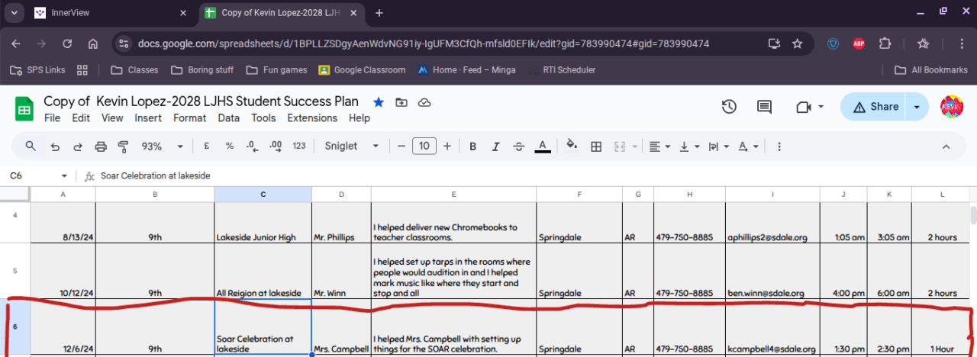Open the fill color picker
Screen dimensions: 977x357
coord(572,146)
